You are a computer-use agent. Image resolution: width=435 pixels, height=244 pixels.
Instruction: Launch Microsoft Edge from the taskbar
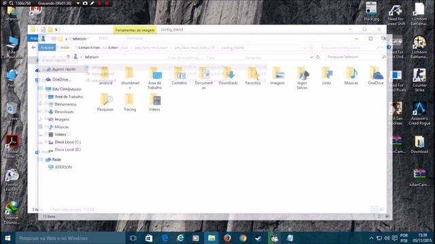coord(164,238)
